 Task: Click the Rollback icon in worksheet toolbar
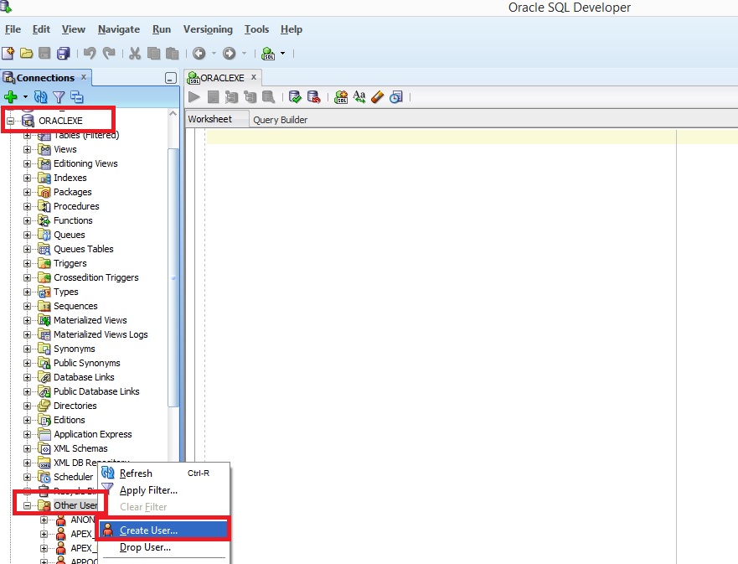tap(313, 97)
